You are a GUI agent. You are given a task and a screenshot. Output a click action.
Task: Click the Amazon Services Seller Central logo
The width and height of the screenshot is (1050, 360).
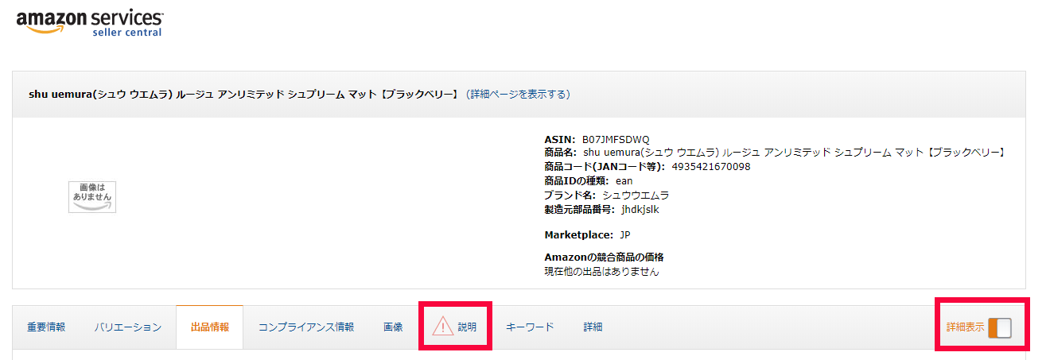pyautogui.click(x=89, y=22)
